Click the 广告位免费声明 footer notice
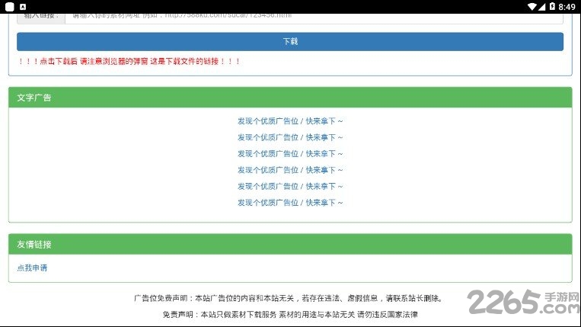This screenshot has height=327, width=581. pos(289,298)
